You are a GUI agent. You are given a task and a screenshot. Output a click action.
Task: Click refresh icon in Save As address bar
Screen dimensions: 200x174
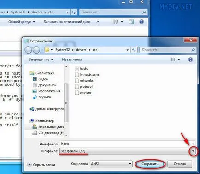tap(134, 50)
